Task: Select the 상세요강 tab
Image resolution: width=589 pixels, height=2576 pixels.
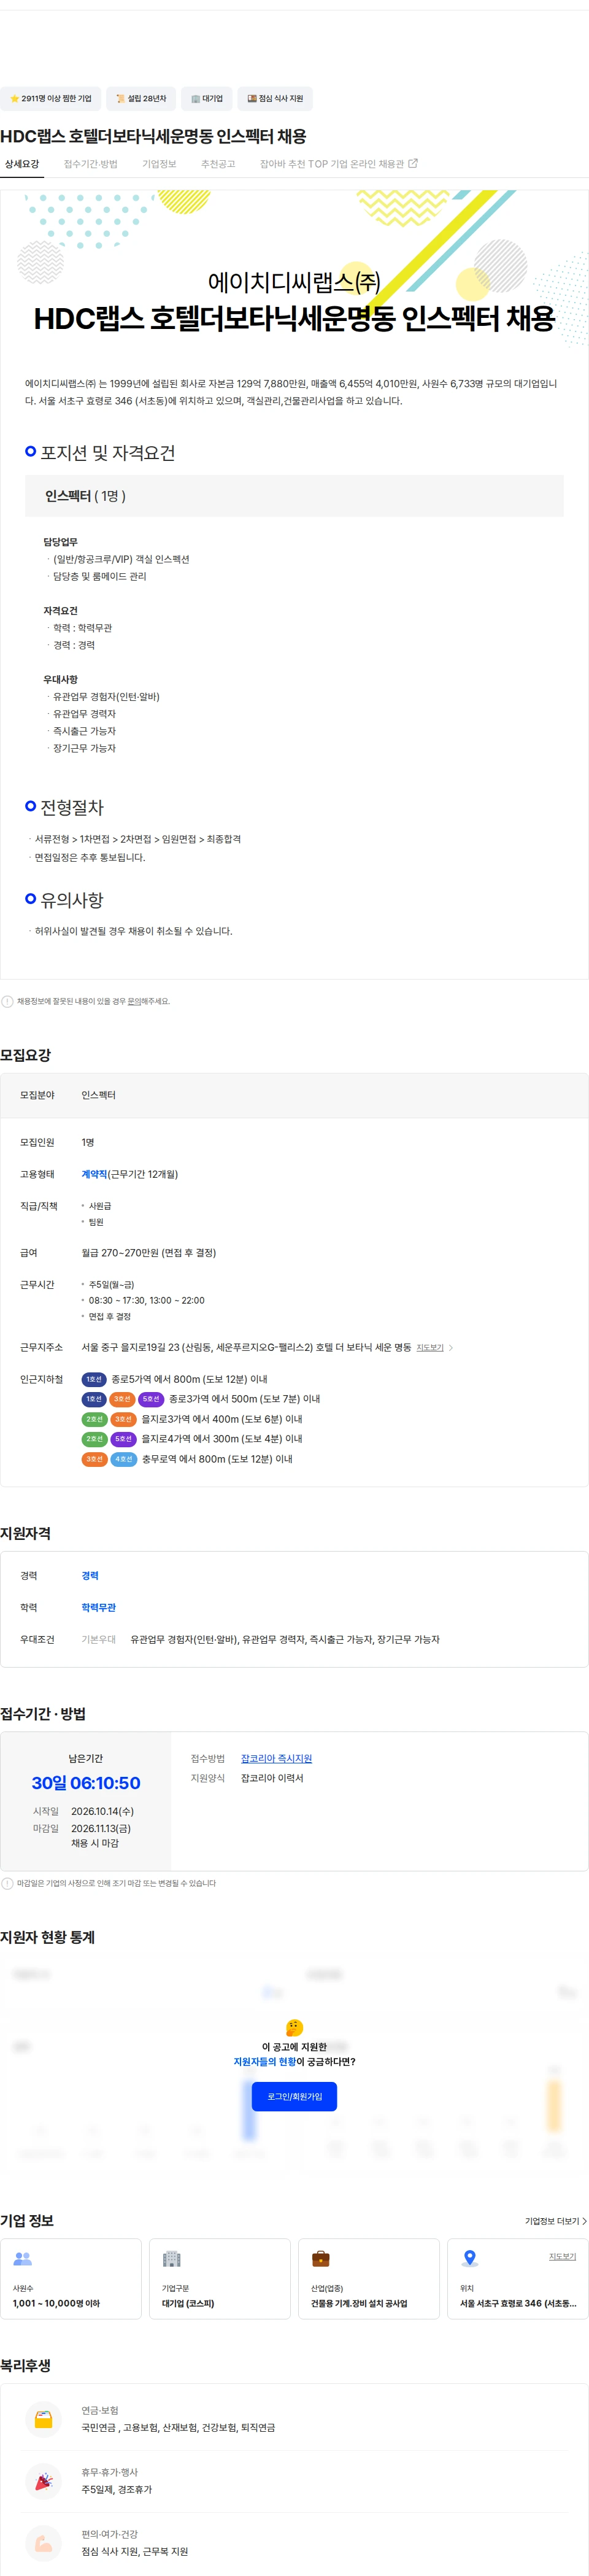Action: 22,164
